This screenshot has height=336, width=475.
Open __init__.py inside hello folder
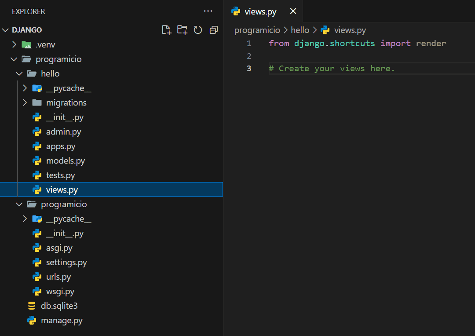pyautogui.click(x=65, y=117)
